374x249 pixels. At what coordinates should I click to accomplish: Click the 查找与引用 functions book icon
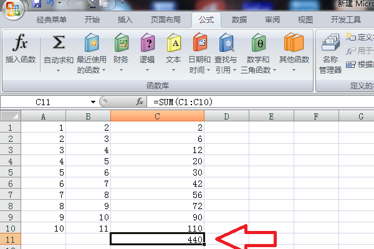[226, 42]
